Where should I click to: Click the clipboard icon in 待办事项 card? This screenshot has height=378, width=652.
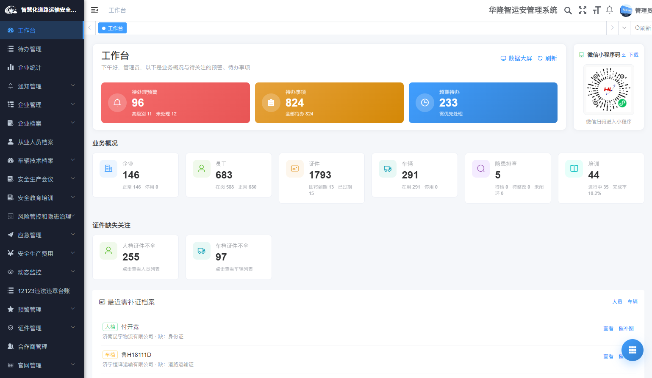click(x=271, y=103)
